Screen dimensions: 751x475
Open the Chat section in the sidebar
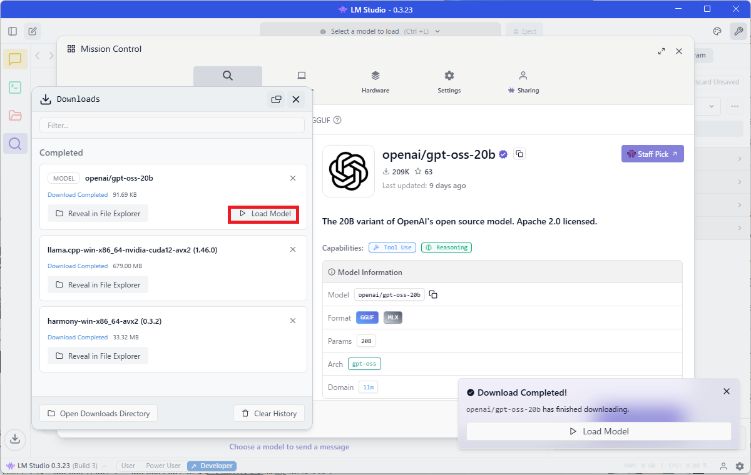coord(16,59)
